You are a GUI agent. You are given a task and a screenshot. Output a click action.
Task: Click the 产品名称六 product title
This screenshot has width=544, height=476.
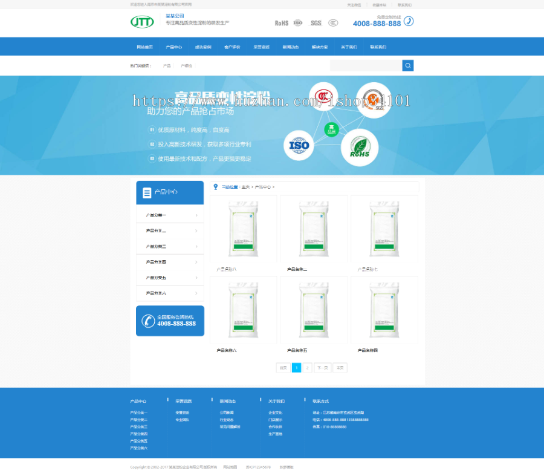click(x=226, y=351)
